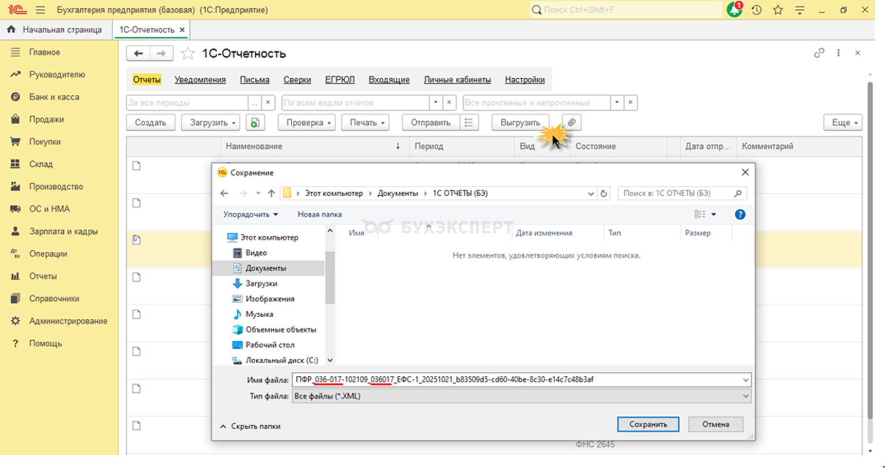
Task: Sort by the Состояние column header
Action: pyautogui.click(x=617, y=146)
